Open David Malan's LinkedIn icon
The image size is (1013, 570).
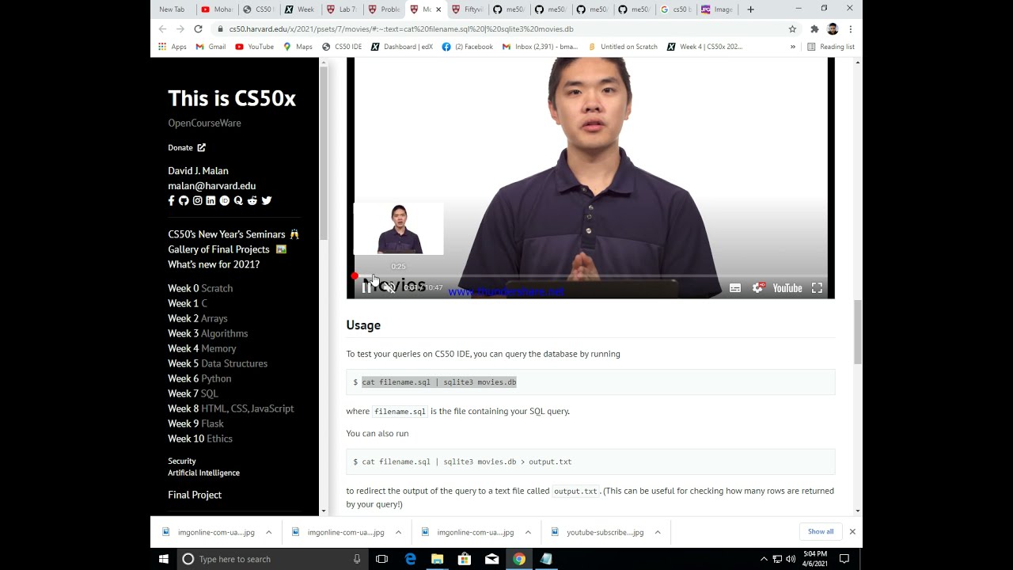tap(211, 201)
